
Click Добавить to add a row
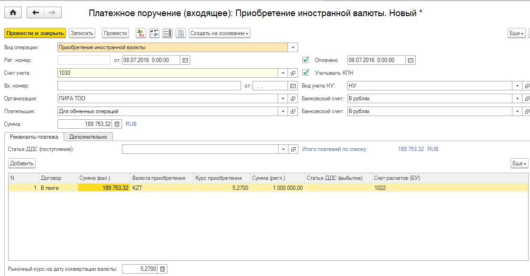click(22, 163)
